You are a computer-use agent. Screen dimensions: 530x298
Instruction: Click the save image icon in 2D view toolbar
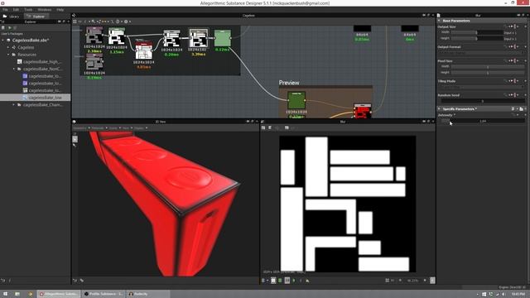(263, 127)
